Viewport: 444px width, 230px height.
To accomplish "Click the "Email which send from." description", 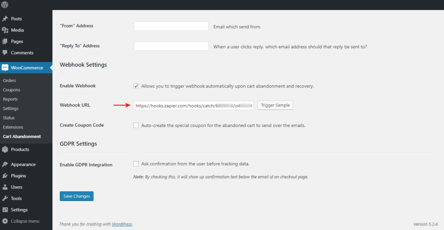I will click(x=237, y=27).
